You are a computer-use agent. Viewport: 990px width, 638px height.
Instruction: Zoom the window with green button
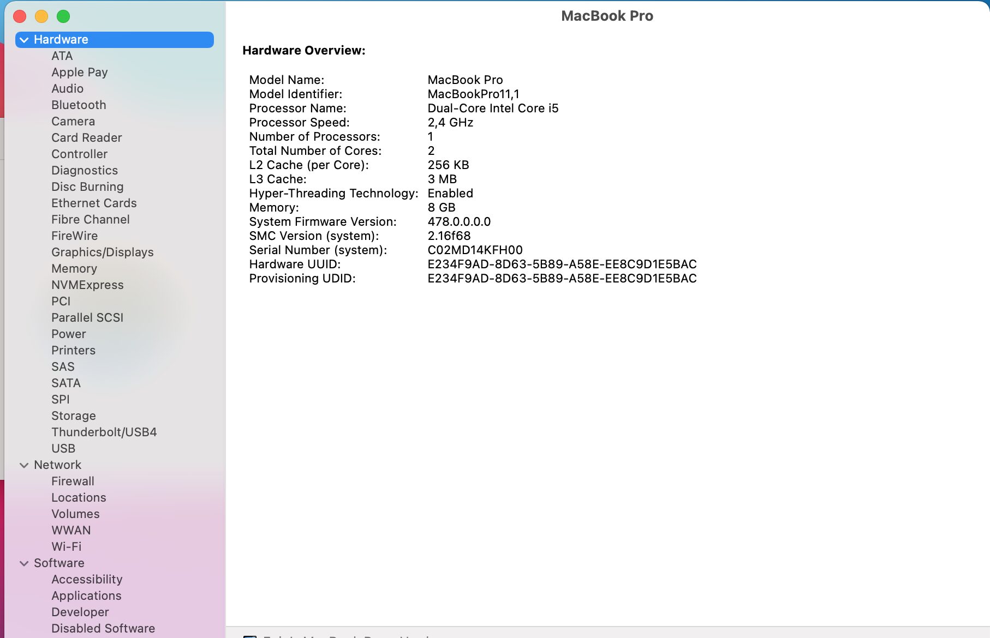[63, 16]
